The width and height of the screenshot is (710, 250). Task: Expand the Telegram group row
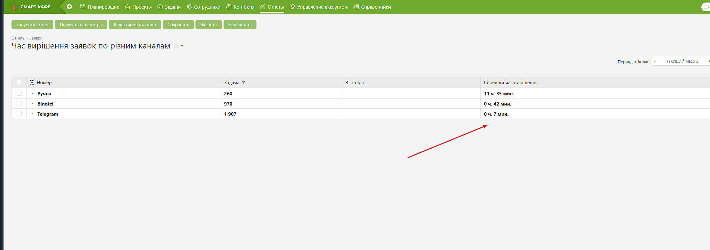[32, 114]
